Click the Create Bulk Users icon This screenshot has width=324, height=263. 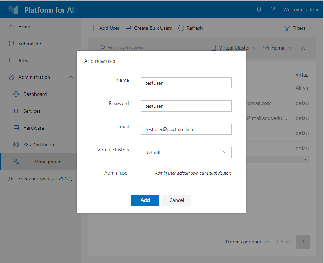[128, 28]
